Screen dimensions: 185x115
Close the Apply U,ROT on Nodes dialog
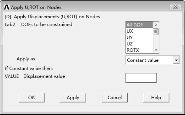click(174, 7)
